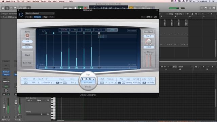Click the Autozoom button
The width and height of the screenshot is (217, 122).
click(x=132, y=30)
